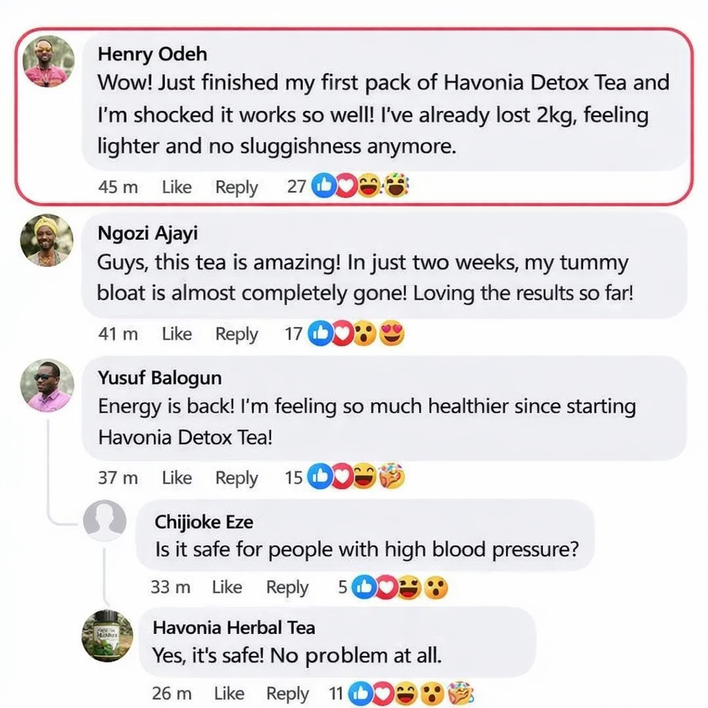Click Ngozi Ajayi's profile avatar
Image resolution: width=708 pixels, height=708 pixels.
pyautogui.click(x=48, y=240)
